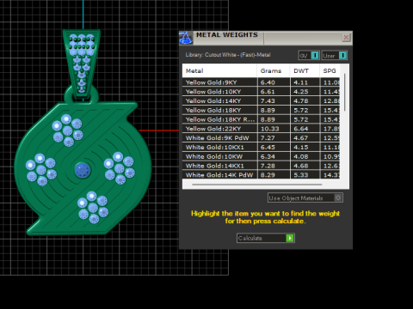
Task: Click the pendant bail with stones
Action: (x=82, y=64)
